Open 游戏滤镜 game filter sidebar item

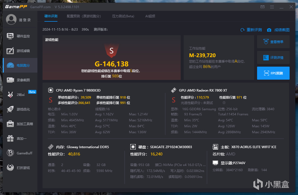[20, 51]
